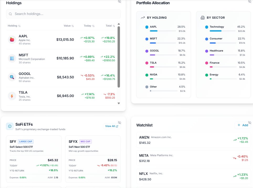The height and width of the screenshot is (188, 253).
Task: Click the Technology 45.2% sector bar
Action: click(x=223, y=31)
